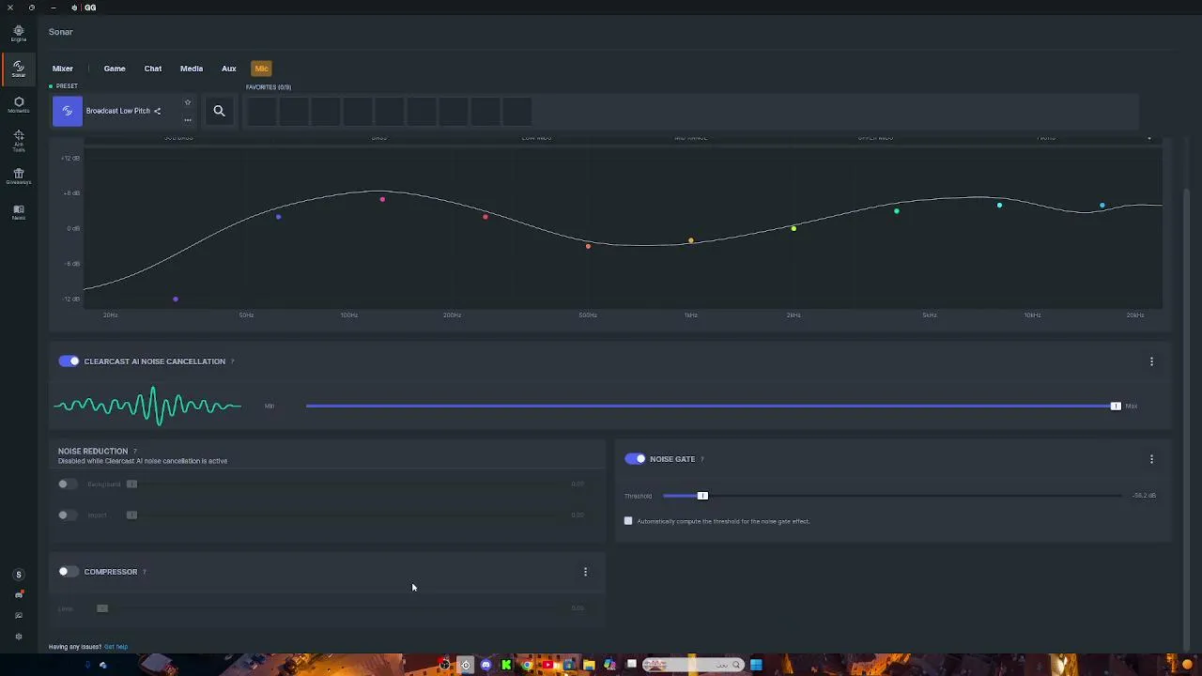
Task: Click the ClearCast noise cancellation strength slider handle
Action: (1116, 407)
